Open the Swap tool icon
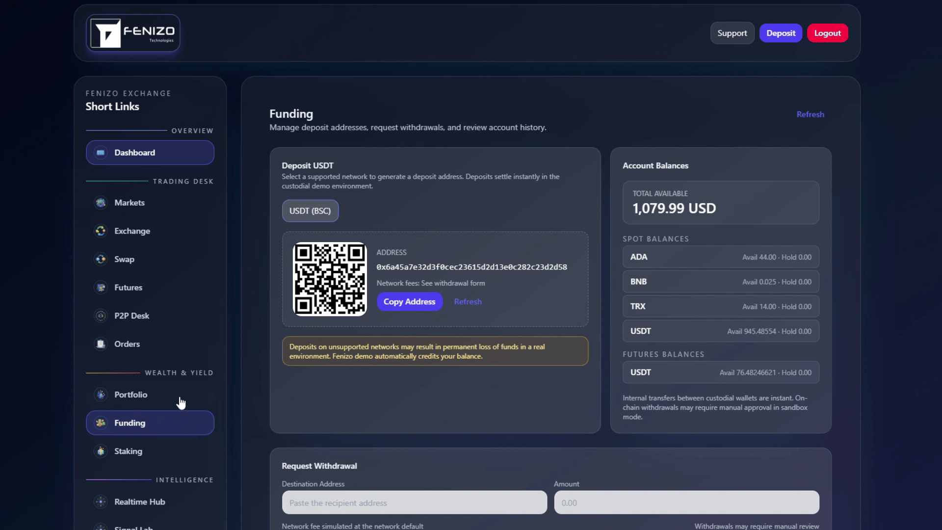942x530 pixels. pyautogui.click(x=101, y=259)
